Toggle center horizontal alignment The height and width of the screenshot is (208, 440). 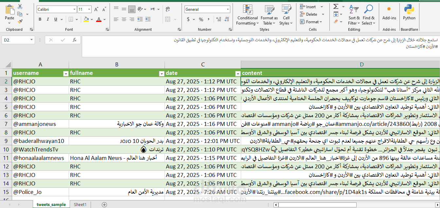tap(124, 19)
